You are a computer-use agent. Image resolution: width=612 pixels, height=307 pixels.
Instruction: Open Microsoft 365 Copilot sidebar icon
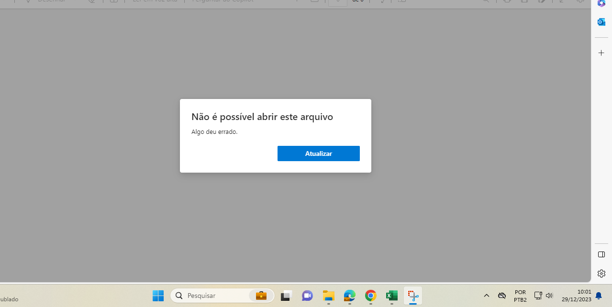tap(601, 3)
